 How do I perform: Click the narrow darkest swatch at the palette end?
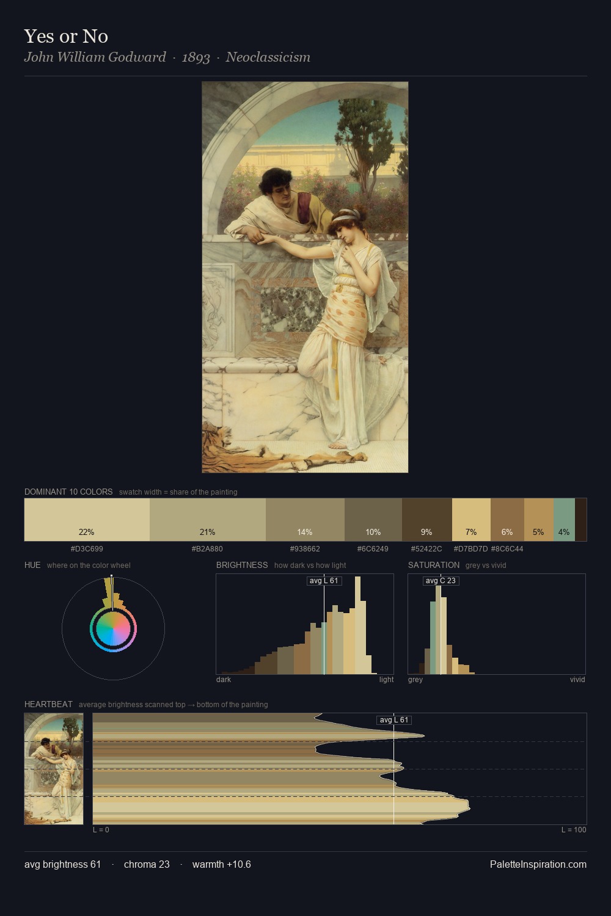[580, 520]
